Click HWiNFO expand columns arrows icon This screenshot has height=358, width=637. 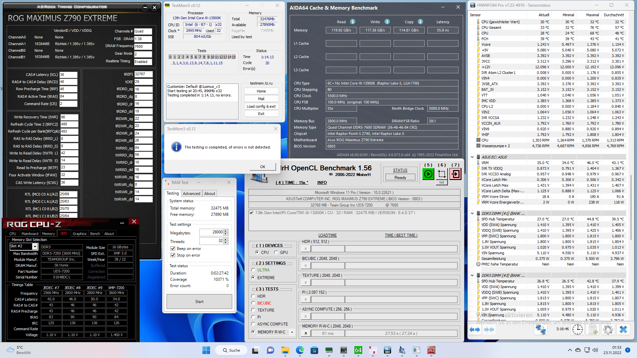click(475, 329)
